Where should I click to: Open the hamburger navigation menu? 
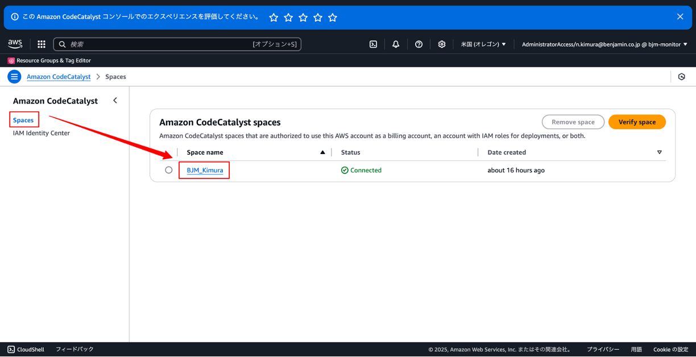pyautogui.click(x=14, y=76)
